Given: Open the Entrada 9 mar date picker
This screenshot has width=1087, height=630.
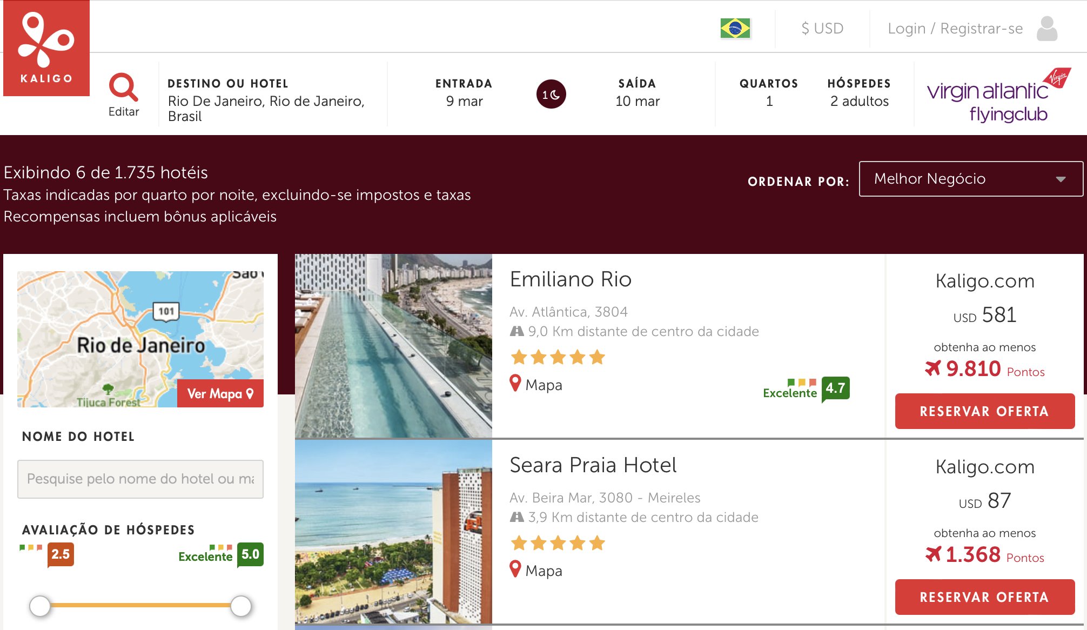Looking at the screenshot, I should tap(464, 93).
